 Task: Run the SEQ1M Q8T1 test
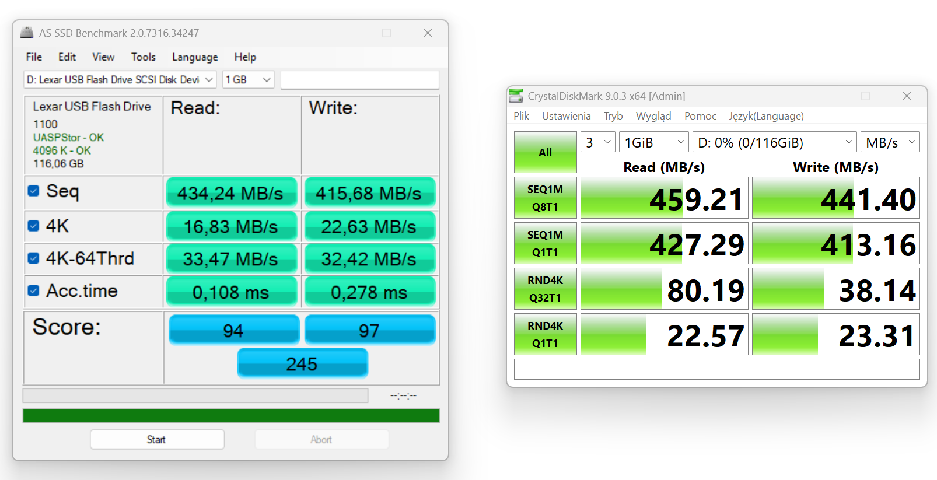pos(546,198)
